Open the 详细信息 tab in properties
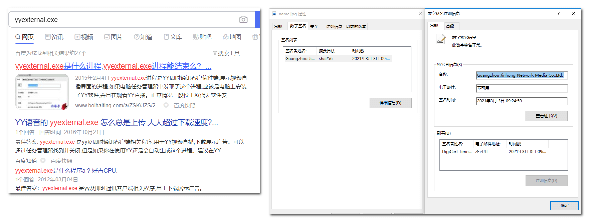Screen dimensions: 590x223 [334, 26]
